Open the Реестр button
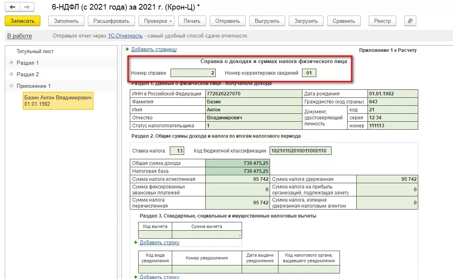Viewport: 453px width, 279px height. (382, 21)
